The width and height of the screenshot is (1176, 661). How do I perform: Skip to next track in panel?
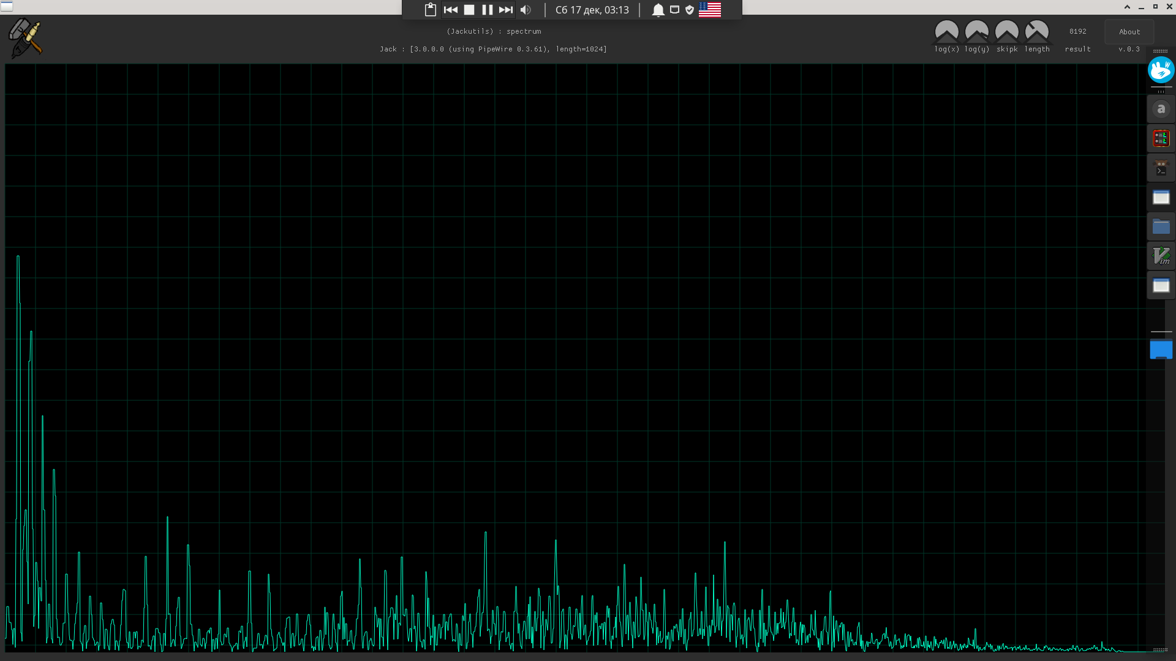click(506, 10)
